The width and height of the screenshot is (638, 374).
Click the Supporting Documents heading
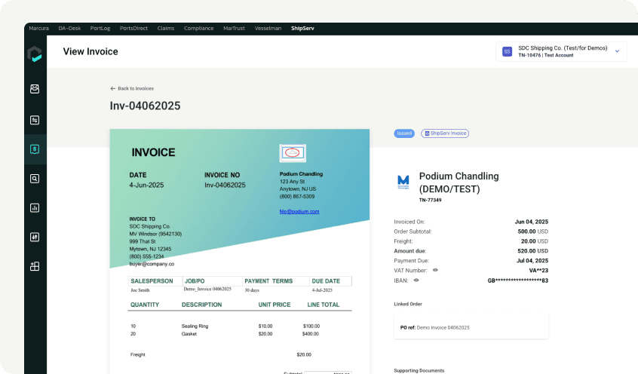click(x=419, y=371)
